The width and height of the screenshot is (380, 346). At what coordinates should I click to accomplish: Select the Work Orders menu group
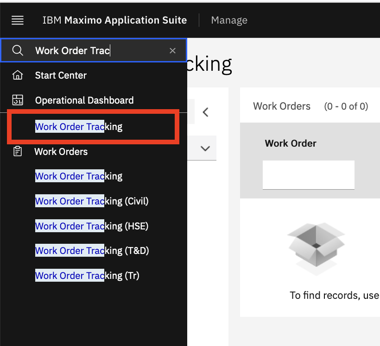(61, 152)
